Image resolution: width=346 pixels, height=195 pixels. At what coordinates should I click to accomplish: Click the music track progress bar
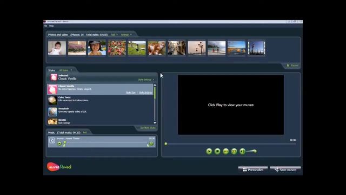(x=107, y=143)
